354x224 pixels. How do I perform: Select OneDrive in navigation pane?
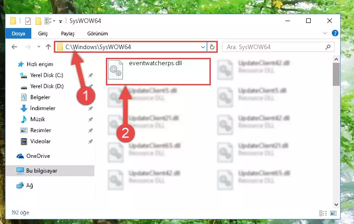click(38, 156)
